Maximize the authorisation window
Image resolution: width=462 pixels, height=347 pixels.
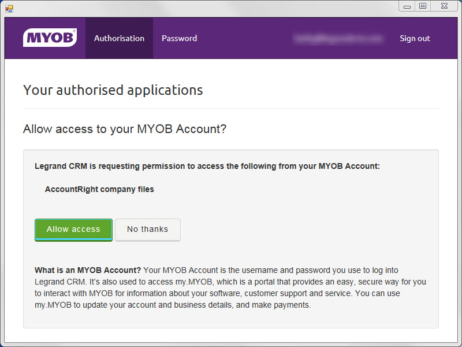tap(423, 6)
